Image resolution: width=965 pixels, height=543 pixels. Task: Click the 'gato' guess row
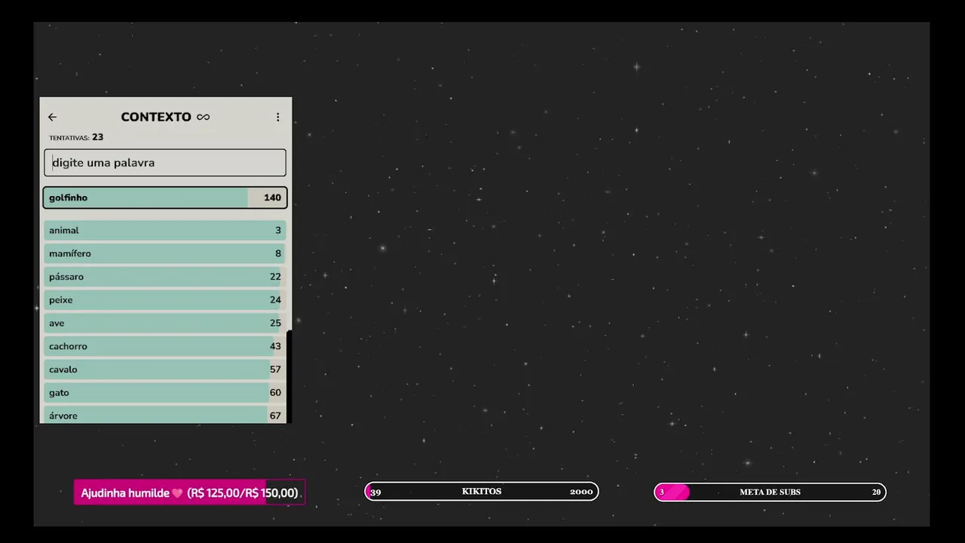pyautogui.click(x=165, y=393)
